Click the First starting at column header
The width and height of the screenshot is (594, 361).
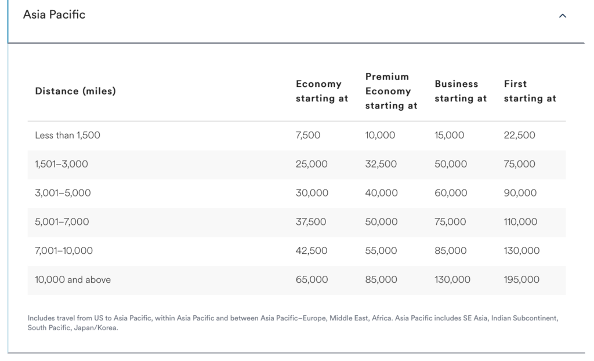530,91
